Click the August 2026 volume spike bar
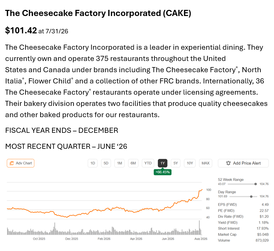The height and width of the screenshot is (251, 274). (199, 228)
